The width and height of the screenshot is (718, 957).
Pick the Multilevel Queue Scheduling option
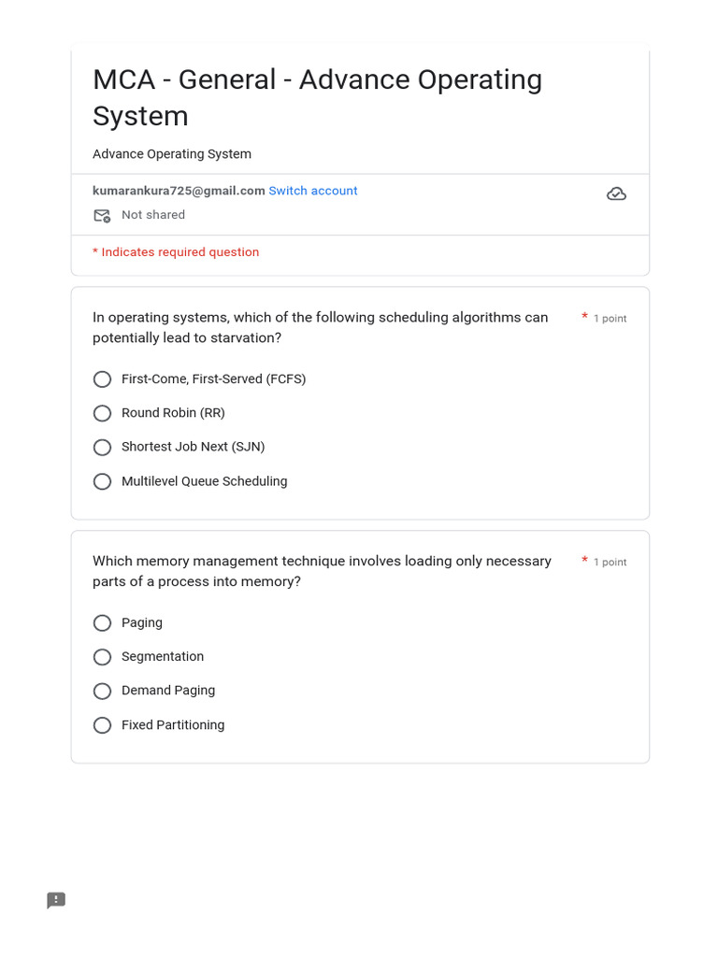pos(103,481)
